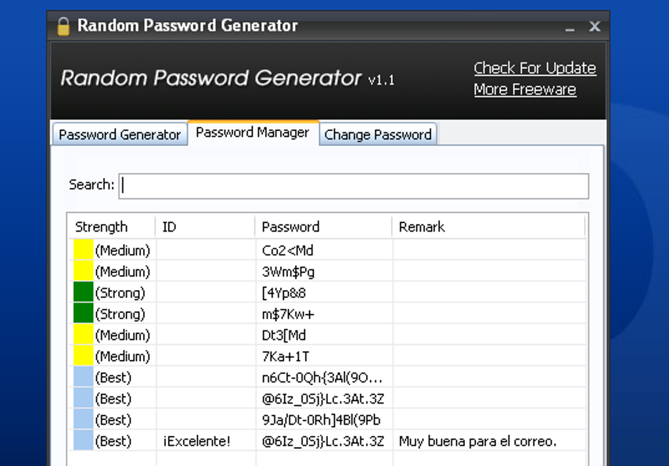669x466 pixels.
Task: Select the 3Wm$Pg password row
Action: 289,271
